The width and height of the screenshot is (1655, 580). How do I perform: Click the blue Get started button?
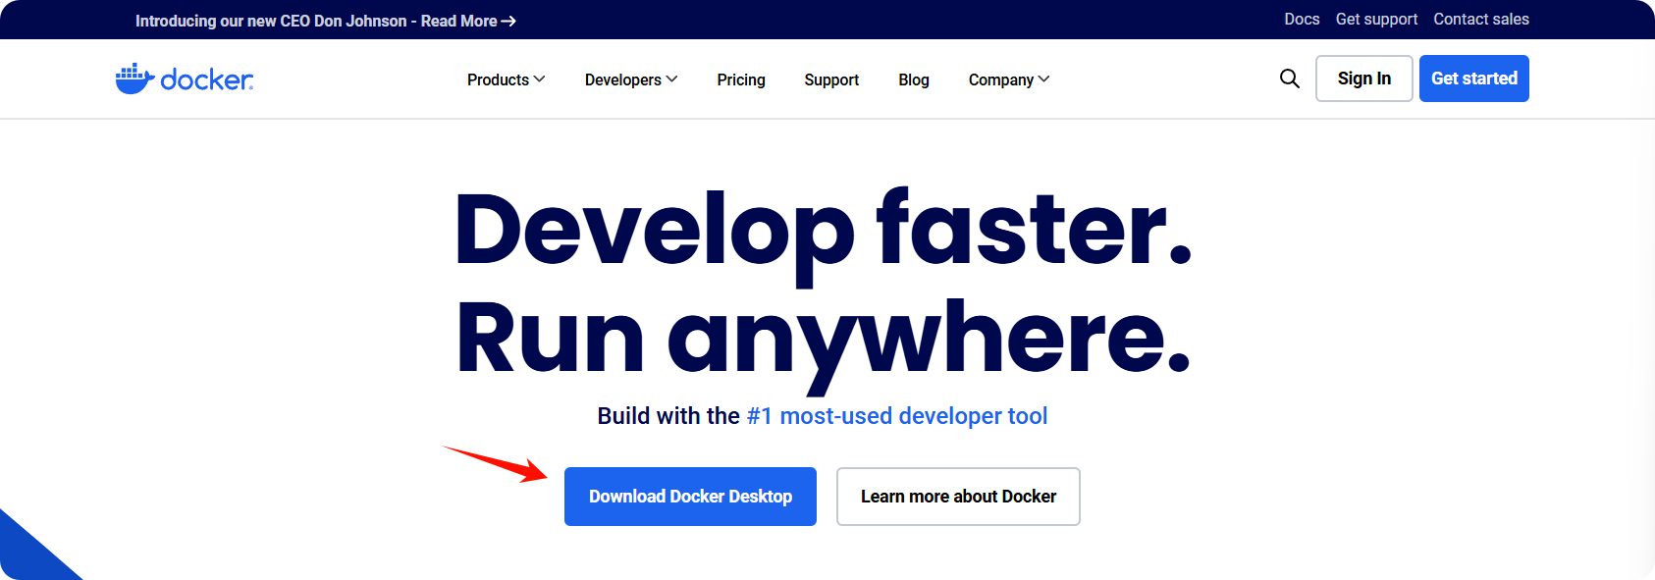1473,79
